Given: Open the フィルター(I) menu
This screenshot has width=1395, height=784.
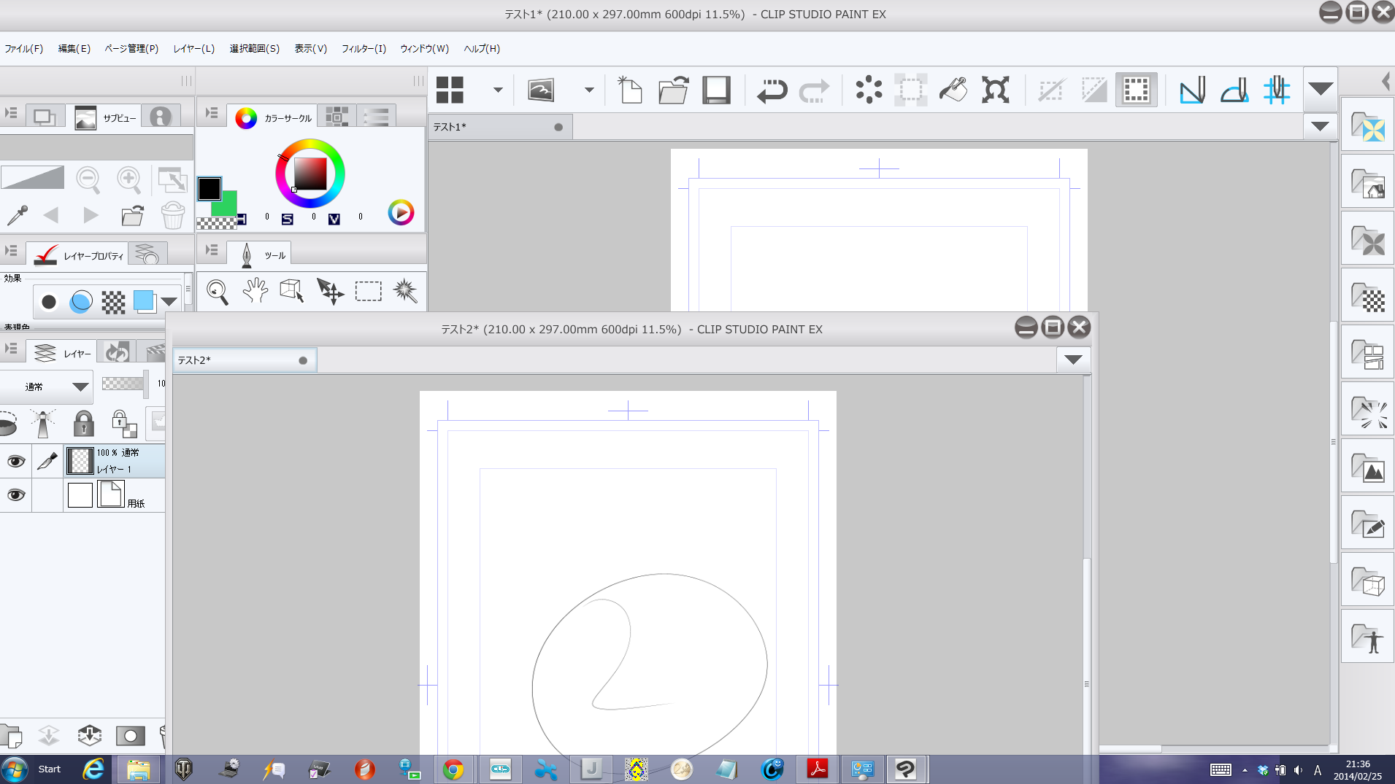Looking at the screenshot, I should tap(364, 49).
